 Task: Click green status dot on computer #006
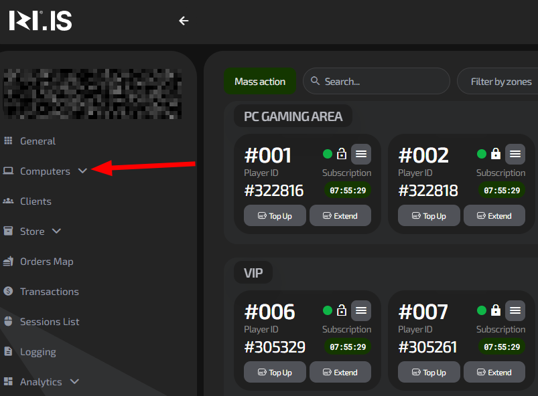pyautogui.click(x=328, y=310)
